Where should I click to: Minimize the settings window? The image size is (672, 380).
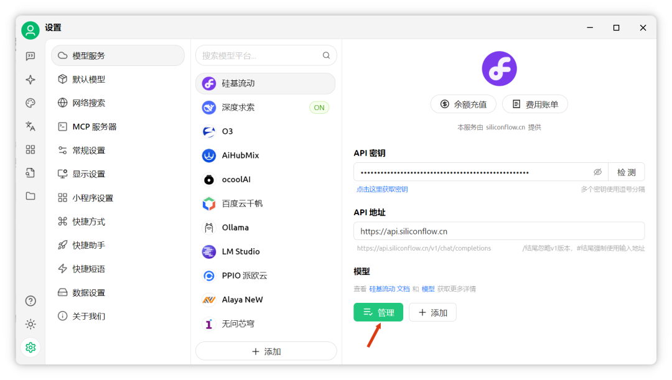(x=590, y=28)
